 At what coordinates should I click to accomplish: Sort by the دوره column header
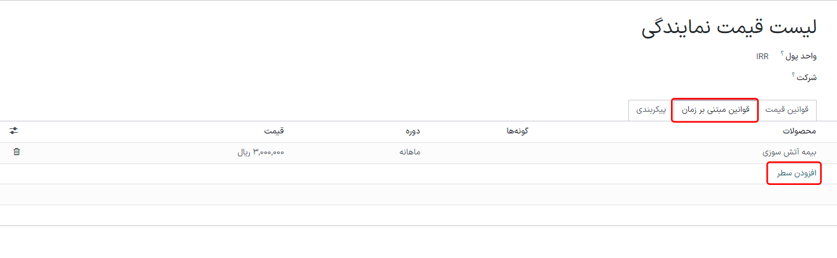pos(413,131)
